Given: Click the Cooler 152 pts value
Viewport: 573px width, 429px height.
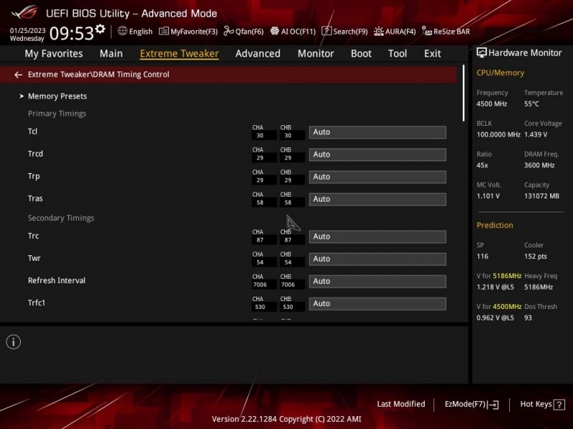Looking at the screenshot, I should tap(535, 257).
